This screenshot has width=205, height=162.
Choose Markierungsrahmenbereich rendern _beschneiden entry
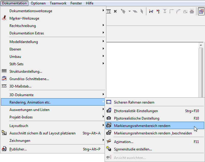pos(155,133)
